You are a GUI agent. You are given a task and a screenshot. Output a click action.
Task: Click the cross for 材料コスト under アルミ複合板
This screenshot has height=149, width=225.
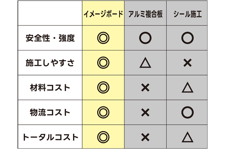[145, 88]
